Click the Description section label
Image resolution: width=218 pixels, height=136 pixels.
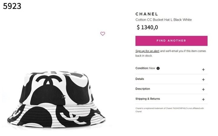point(143,89)
